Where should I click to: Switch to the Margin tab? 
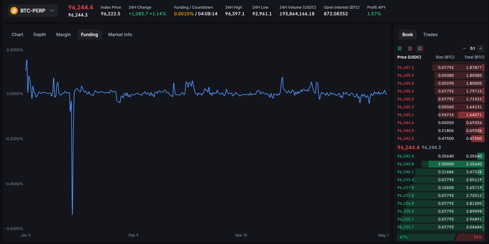[63, 34]
